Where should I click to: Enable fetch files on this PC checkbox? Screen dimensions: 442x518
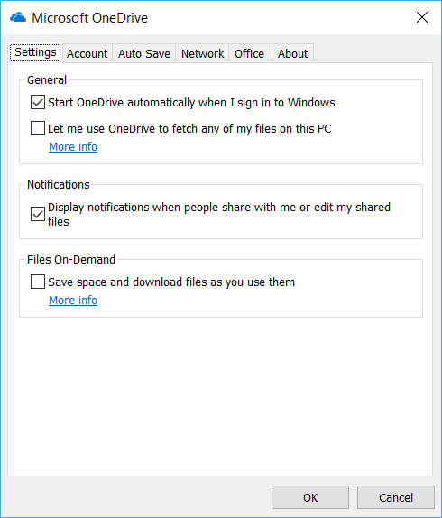pos(38,128)
